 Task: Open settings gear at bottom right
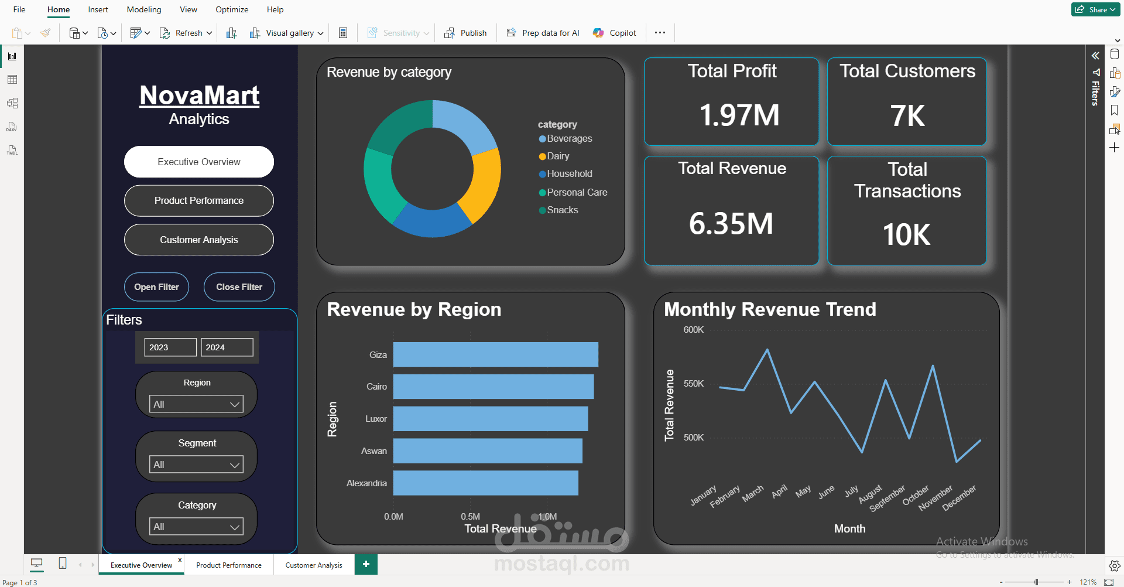(x=1115, y=566)
